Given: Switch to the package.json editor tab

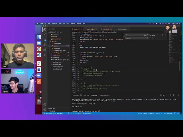Looking at the screenshot, I should [x=91, y=29].
